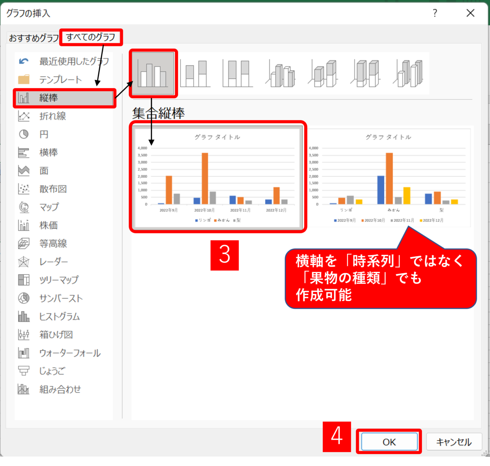
Task: Choose the 組み合わせ combo chart category
Action: click(60, 389)
